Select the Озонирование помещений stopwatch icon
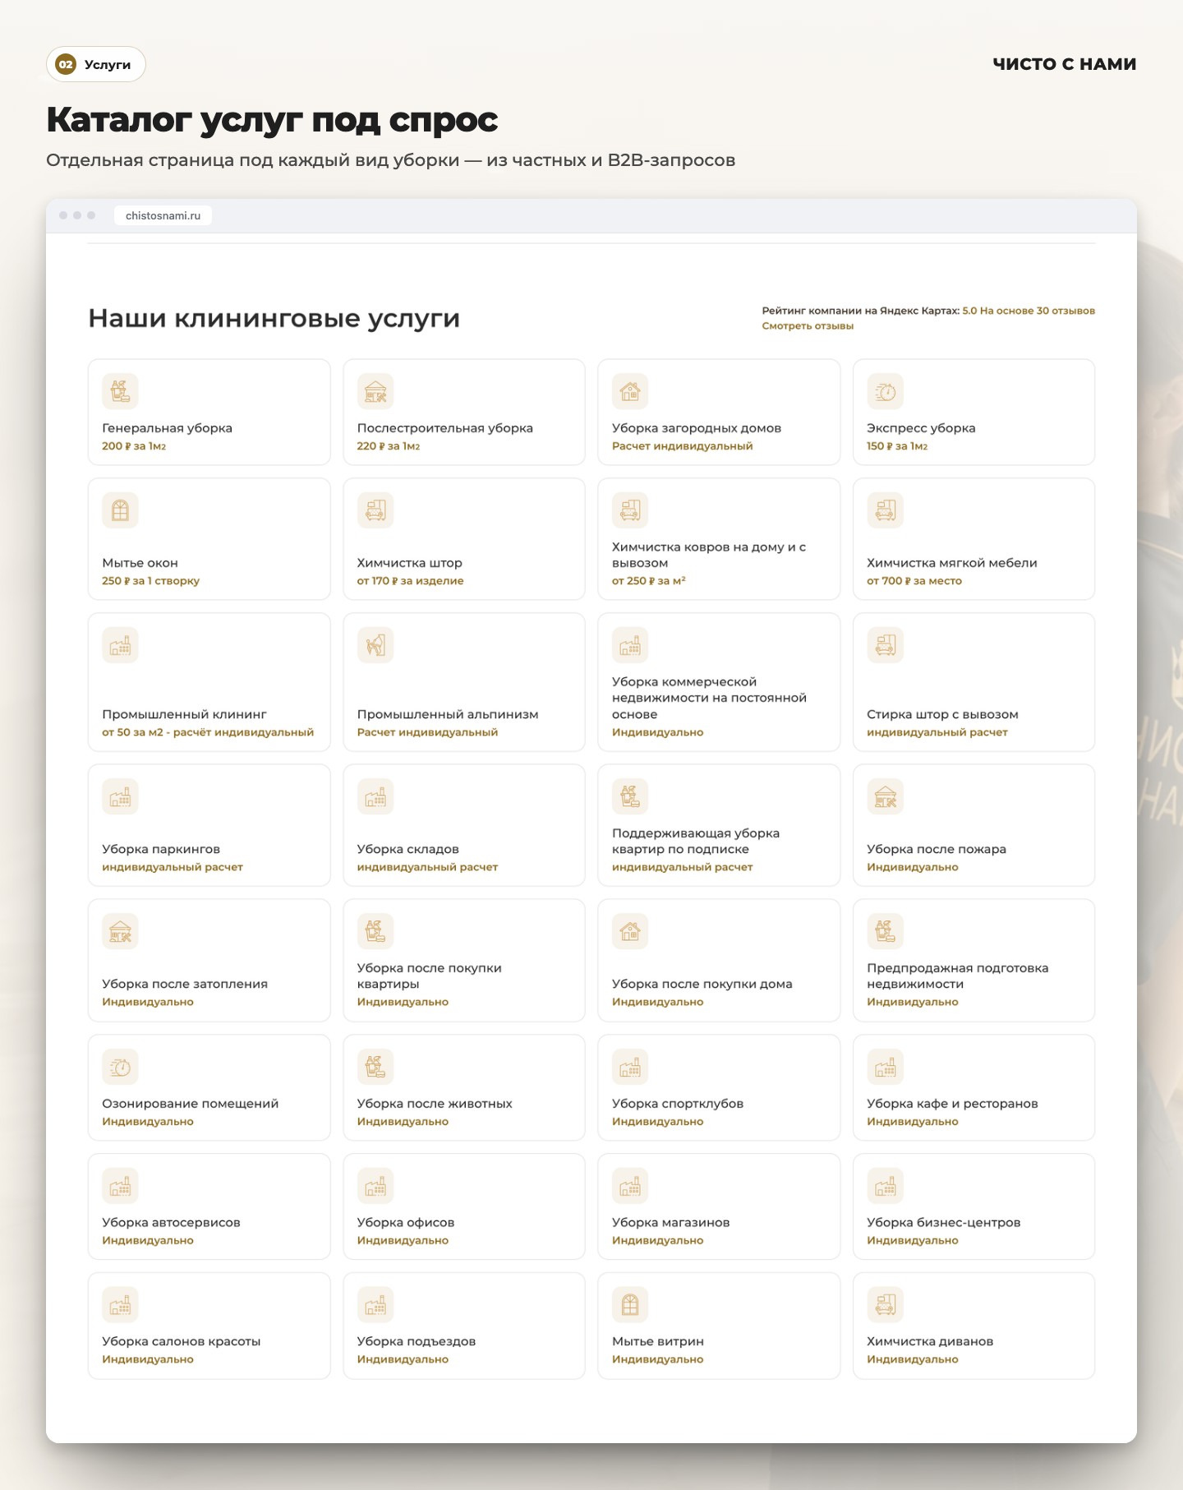This screenshot has height=1490, width=1183. pyautogui.click(x=120, y=1067)
